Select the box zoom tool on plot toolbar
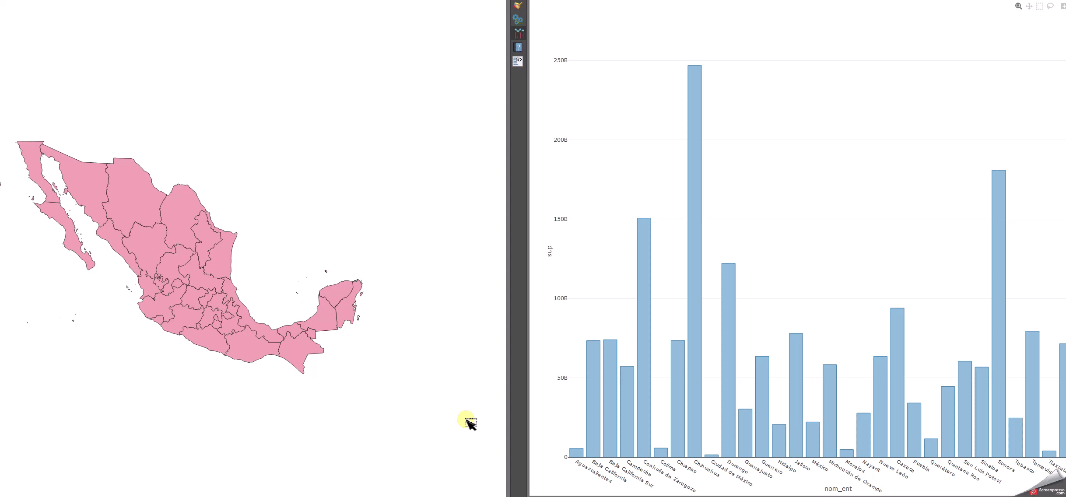This screenshot has height=497, width=1066. coord(1018,6)
